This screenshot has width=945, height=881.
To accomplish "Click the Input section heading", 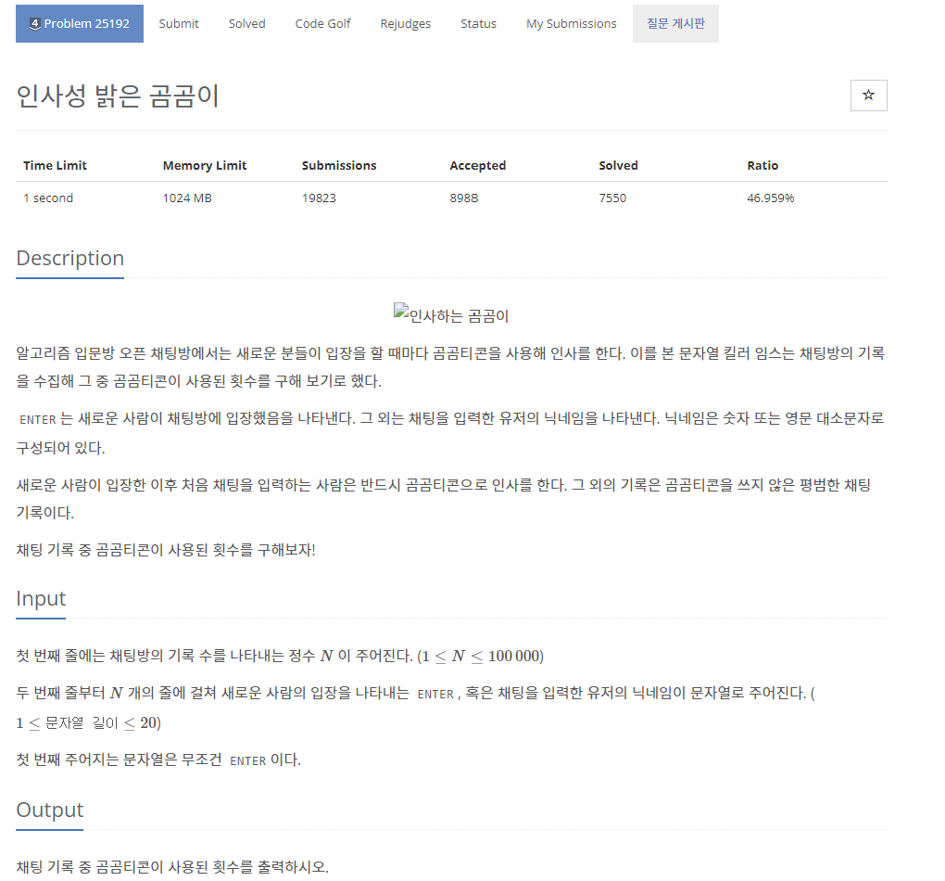I will tap(41, 598).
